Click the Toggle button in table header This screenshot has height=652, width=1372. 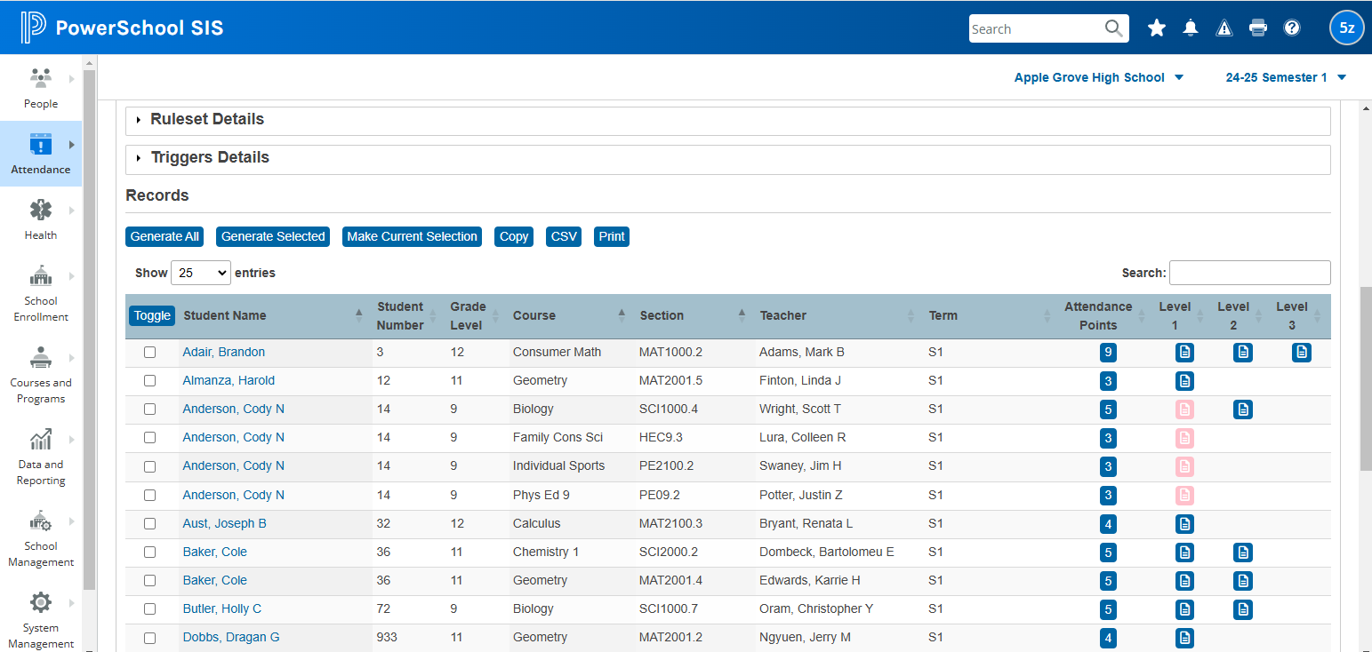[x=152, y=315]
